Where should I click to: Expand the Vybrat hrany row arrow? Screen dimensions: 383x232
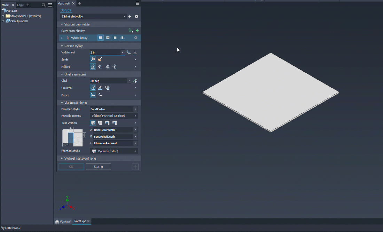pyautogui.click(x=62, y=38)
